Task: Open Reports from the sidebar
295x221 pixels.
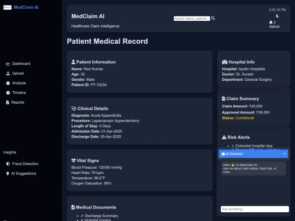Action: (x=15, y=103)
